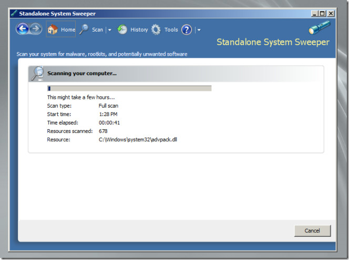Image resolution: width=349 pixels, height=260 pixels.
Task: Click resources scanned value '678'
Action: point(103,131)
